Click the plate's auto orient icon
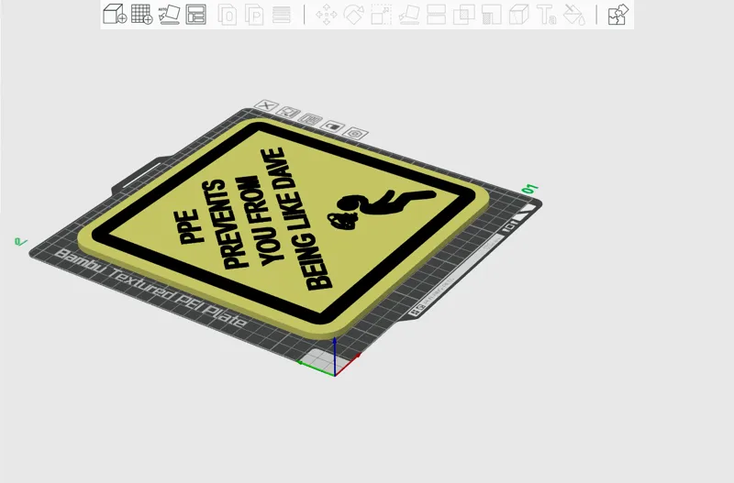Screen dimensions: 734x483 [288, 112]
